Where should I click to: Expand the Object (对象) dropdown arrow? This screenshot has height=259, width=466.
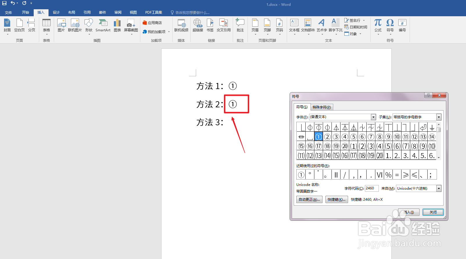pos(360,34)
